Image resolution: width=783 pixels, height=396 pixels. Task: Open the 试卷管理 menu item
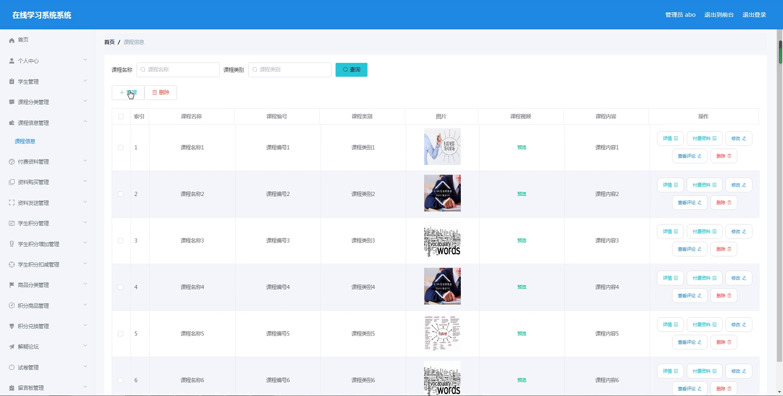[x=47, y=367]
